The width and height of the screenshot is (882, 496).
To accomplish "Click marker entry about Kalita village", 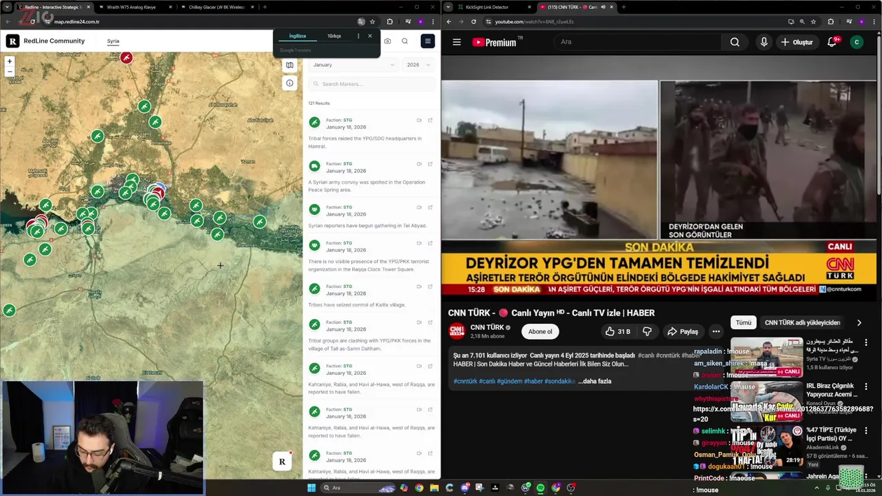I will coord(371,295).
